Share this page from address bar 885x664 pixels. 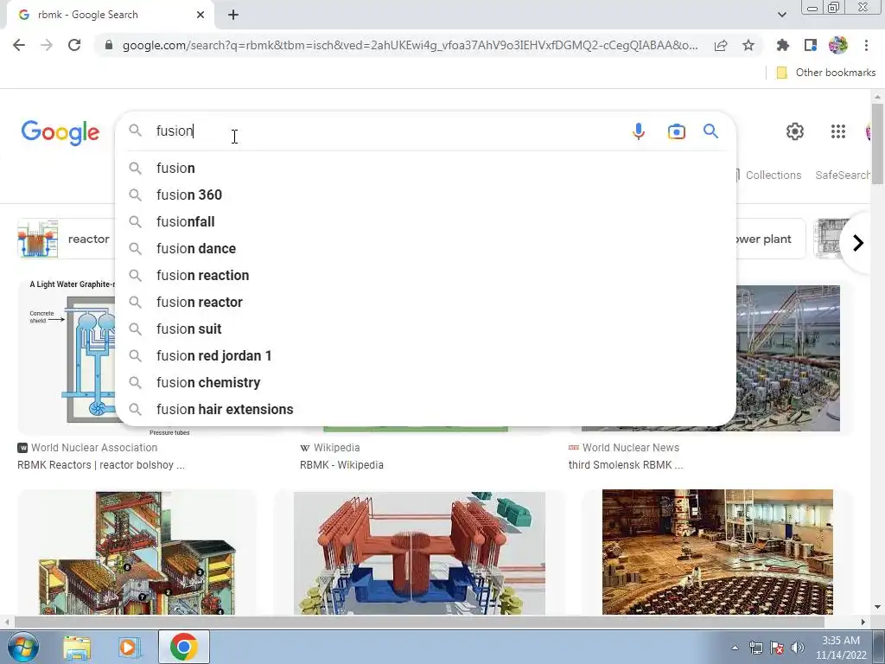[721, 45]
